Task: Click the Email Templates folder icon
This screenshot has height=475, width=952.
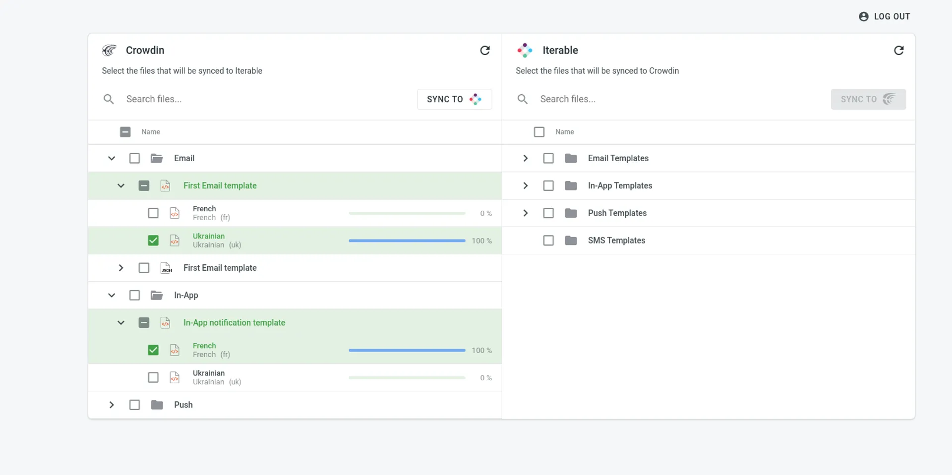Action: [571, 158]
